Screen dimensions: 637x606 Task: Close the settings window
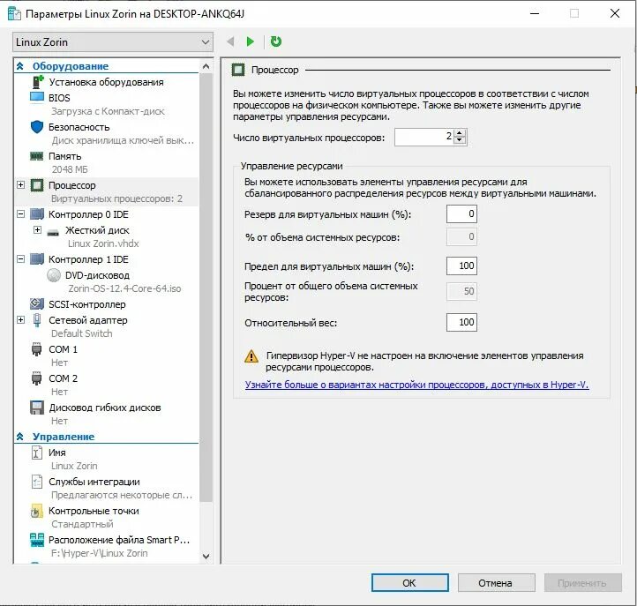click(x=615, y=13)
